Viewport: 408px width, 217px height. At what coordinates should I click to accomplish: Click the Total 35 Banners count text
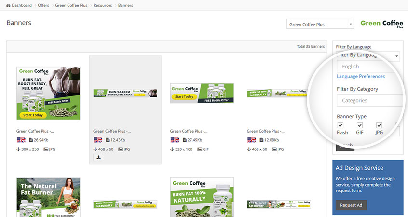click(x=311, y=46)
